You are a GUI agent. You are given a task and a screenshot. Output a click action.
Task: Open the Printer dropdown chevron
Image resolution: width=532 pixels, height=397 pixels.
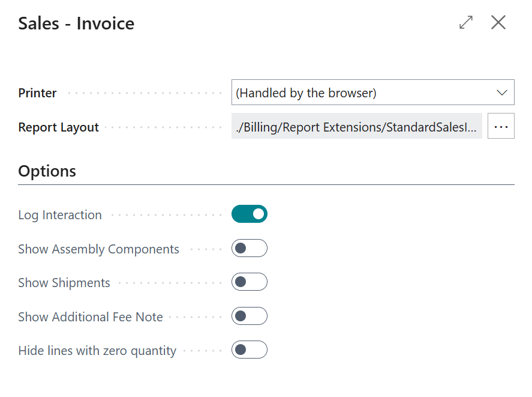[502, 93]
